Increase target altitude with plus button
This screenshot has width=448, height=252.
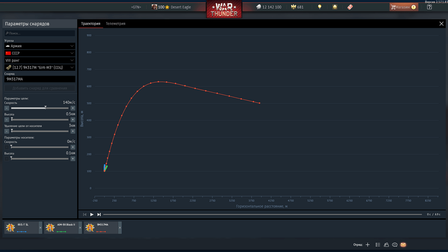point(73,120)
